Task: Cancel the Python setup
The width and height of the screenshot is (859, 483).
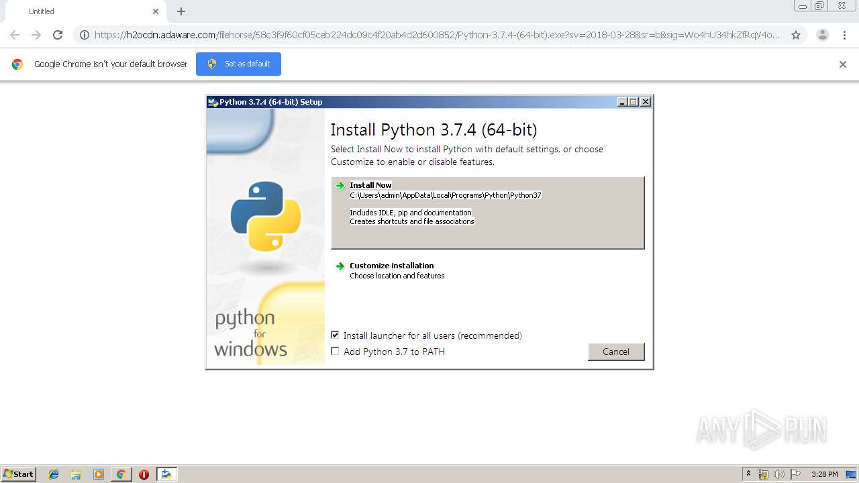Action: pyautogui.click(x=616, y=352)
